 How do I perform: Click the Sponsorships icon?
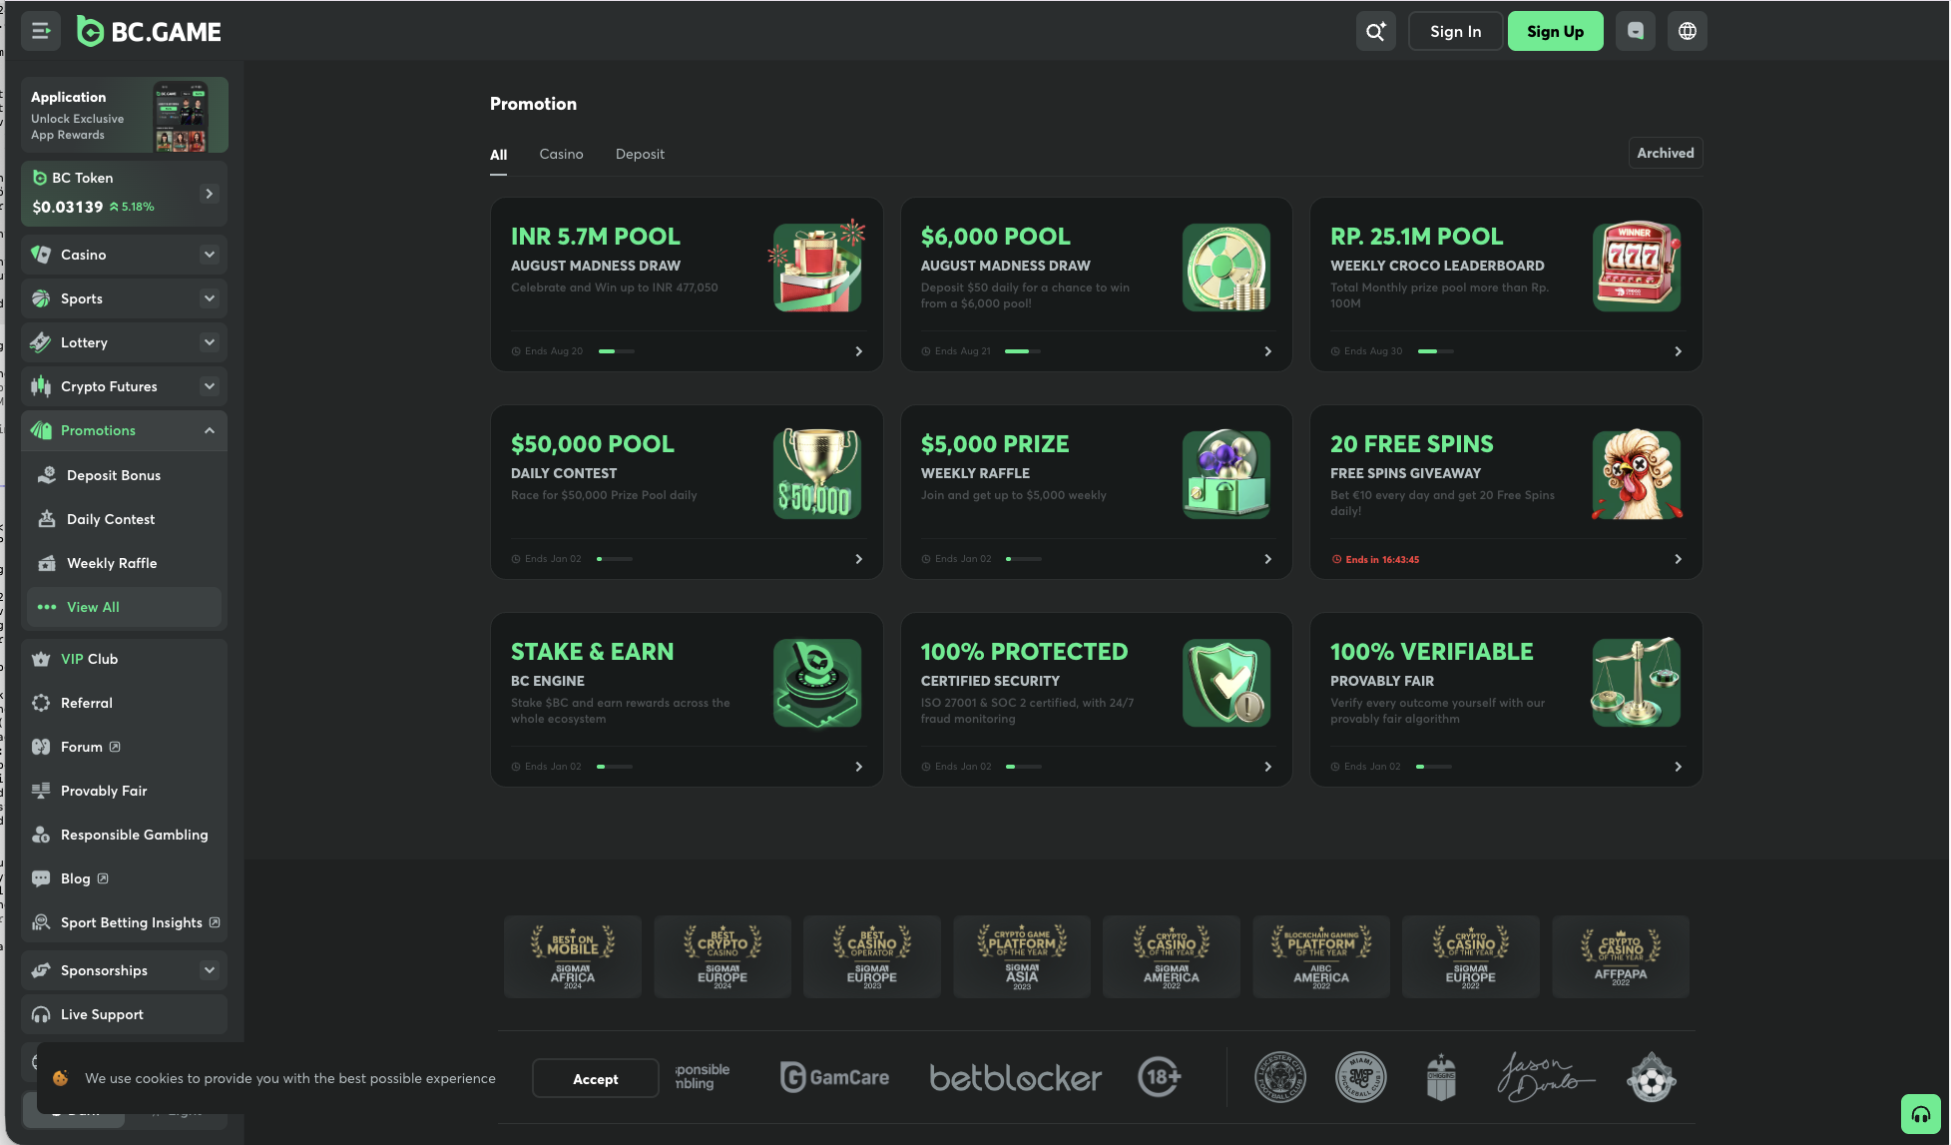pyautogui.click(x=41, y=970)
